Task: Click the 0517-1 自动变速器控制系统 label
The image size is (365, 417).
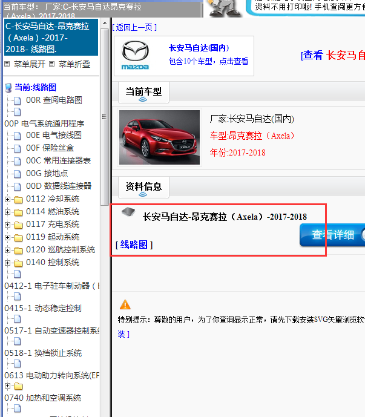Action: point(52,331)
